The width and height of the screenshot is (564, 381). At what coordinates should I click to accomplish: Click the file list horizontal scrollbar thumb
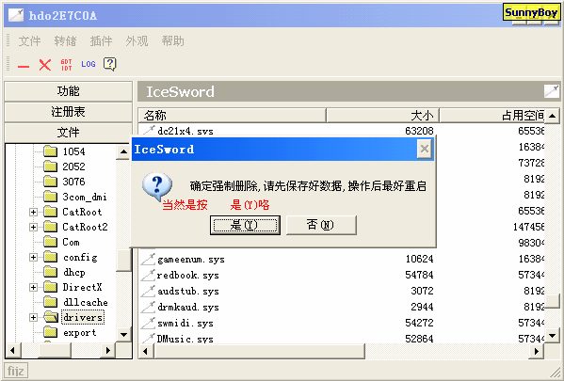tap(259, 351)
